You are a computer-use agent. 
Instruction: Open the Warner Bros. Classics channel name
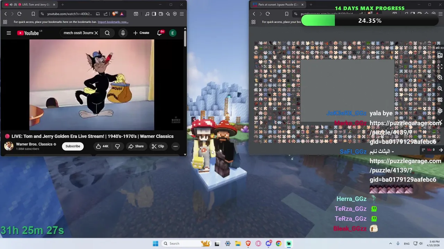click(34, 144)
